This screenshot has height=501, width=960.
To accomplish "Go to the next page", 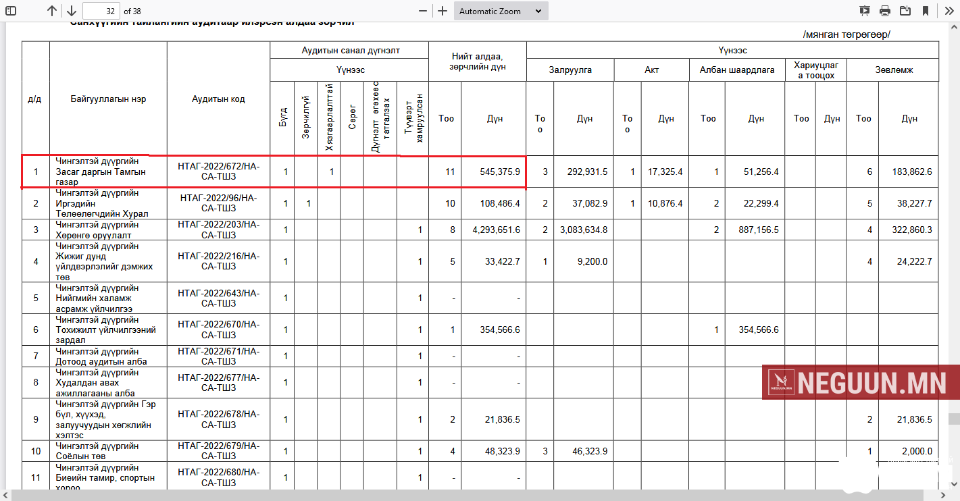I will (72, 11).
